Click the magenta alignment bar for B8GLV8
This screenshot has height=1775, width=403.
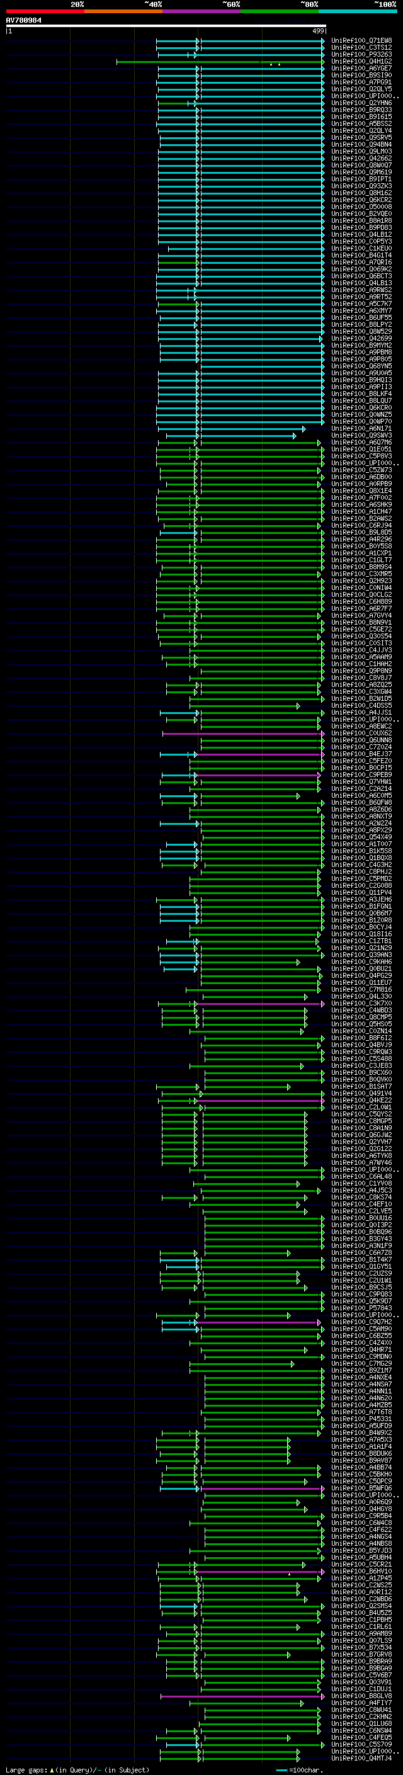[x=242, y=1696]
